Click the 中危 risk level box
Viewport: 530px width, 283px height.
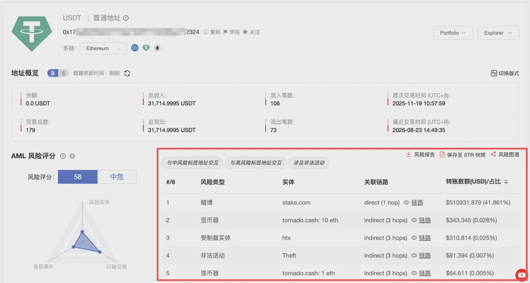point(117,177)
